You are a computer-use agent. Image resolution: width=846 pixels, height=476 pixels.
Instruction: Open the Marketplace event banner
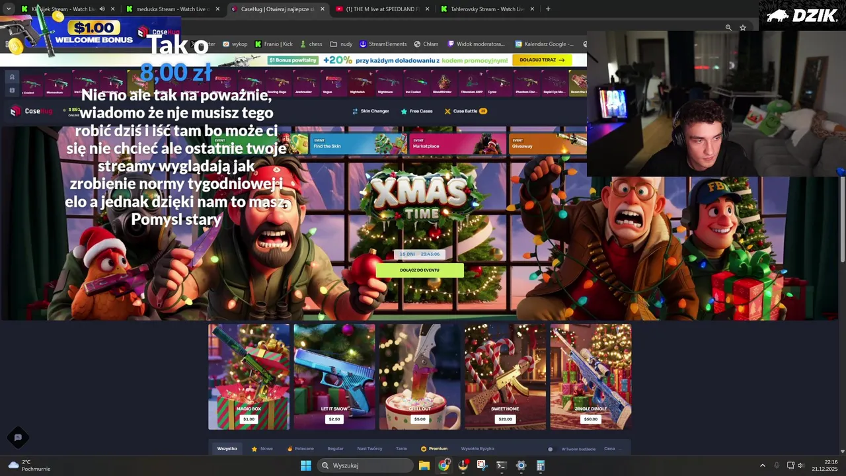point(457,143)
